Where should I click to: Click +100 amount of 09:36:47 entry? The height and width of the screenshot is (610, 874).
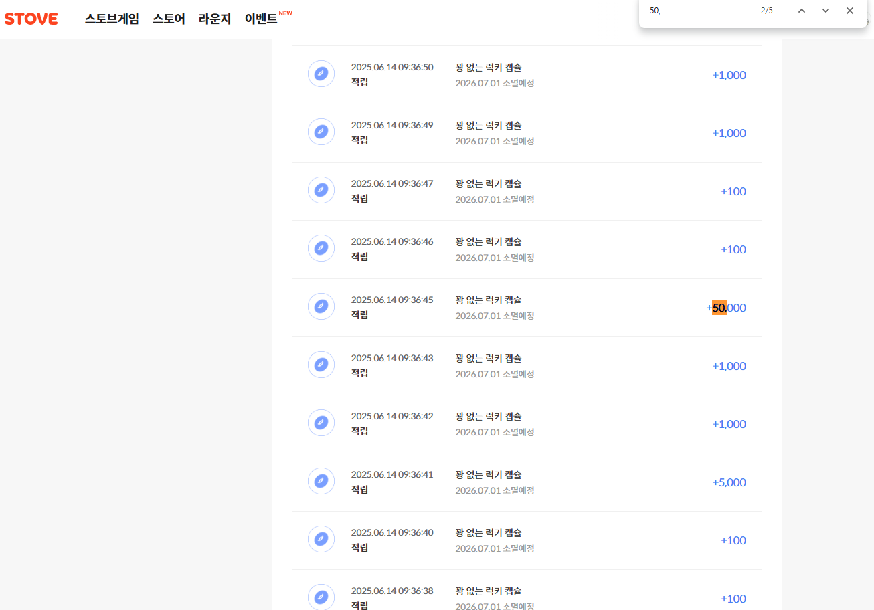(x=733, y=191)
